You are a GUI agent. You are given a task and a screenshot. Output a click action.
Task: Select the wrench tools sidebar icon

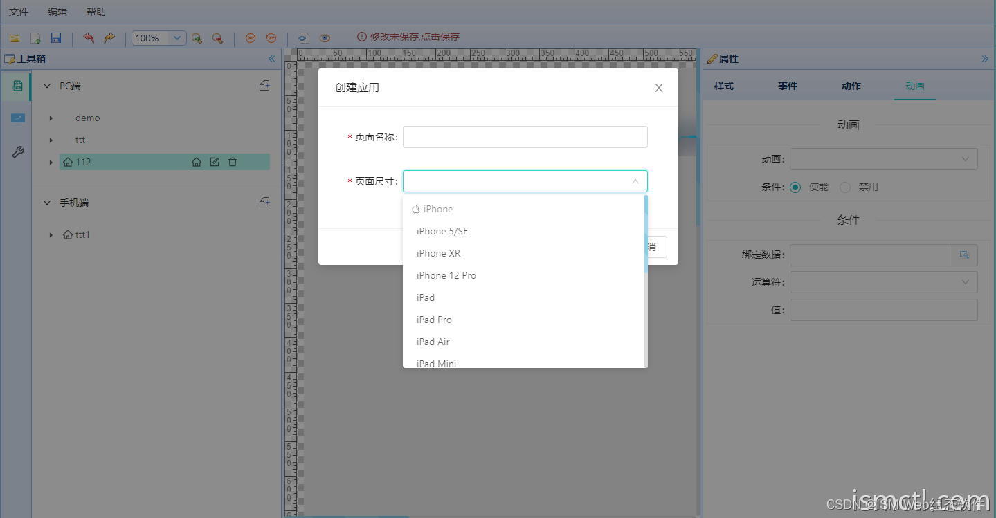point(18,152)
